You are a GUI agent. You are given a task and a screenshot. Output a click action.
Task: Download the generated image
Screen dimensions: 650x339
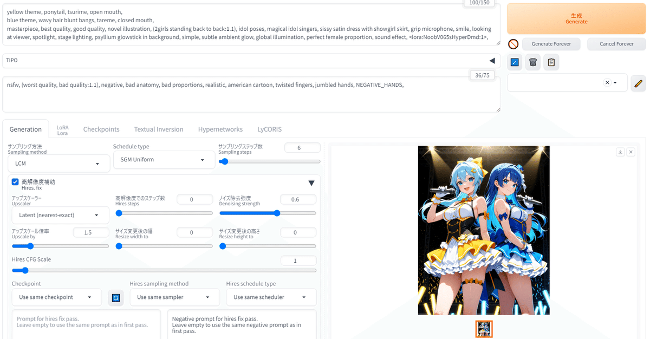click(x=620, y=152)
